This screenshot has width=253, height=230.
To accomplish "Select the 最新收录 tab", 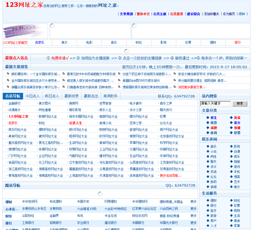I will point(71,96).
